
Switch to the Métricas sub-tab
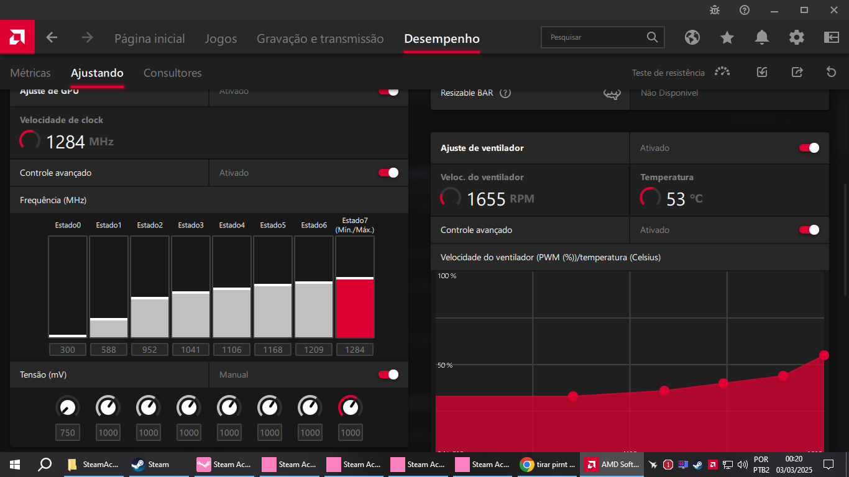coord(30,73)
